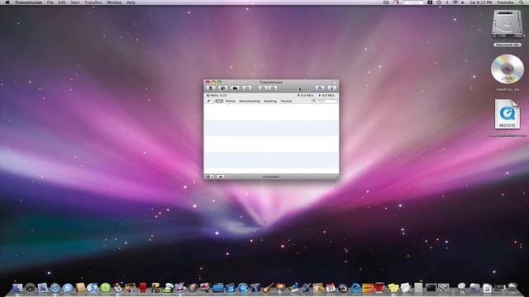
Task: Open torrent from URL globe icon
Action: pyautogui.click(x=222, y=88)
